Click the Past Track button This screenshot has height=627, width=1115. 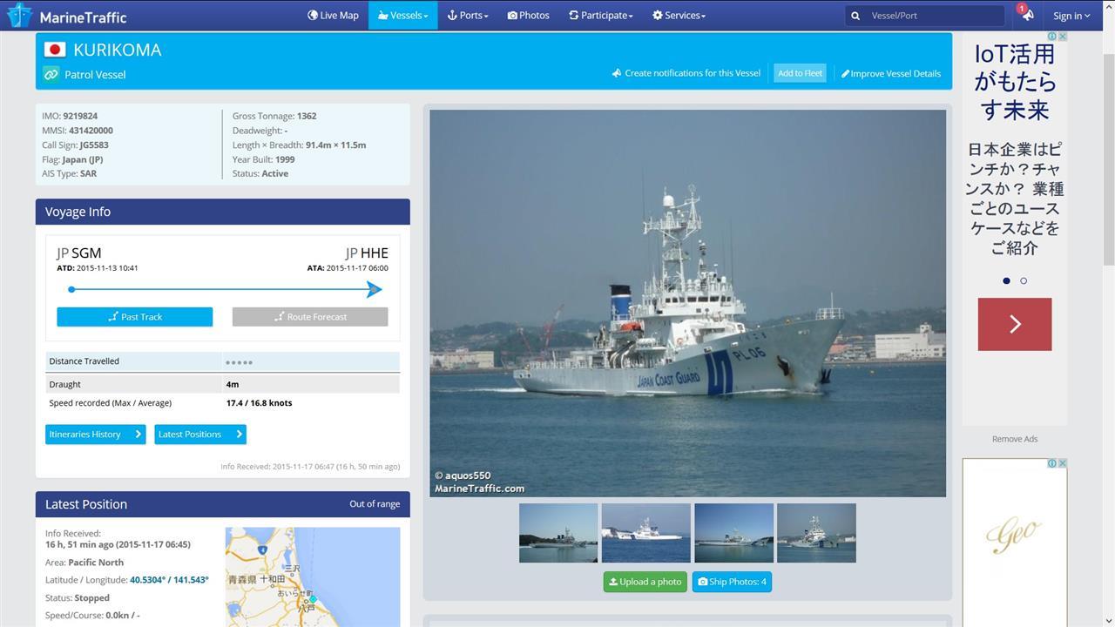(x=135, y=317)
